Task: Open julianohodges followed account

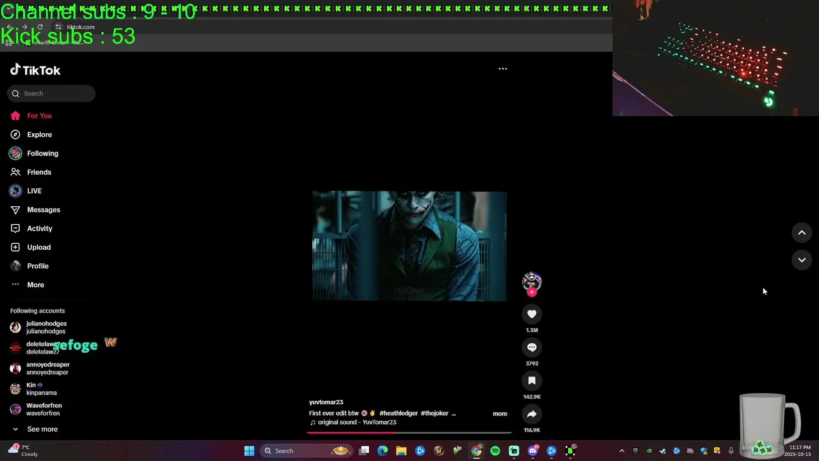Action: click(x=38, y=327)
